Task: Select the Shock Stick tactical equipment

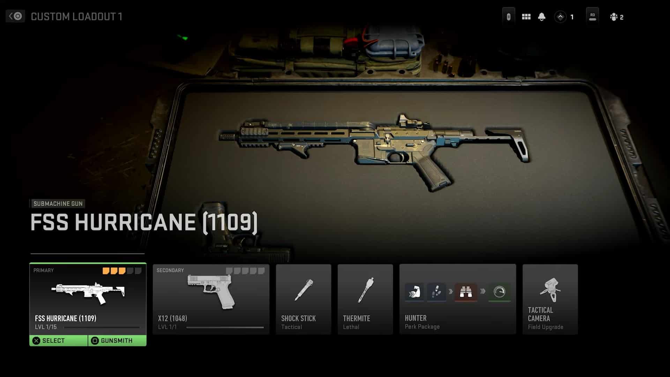Action: click(303, 299)
